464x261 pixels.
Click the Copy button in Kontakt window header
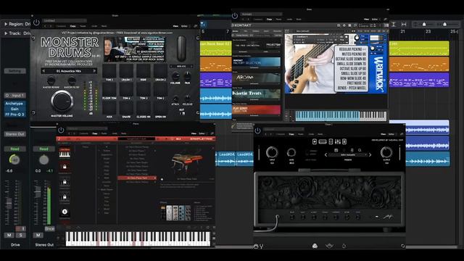(x=269, y=20)
